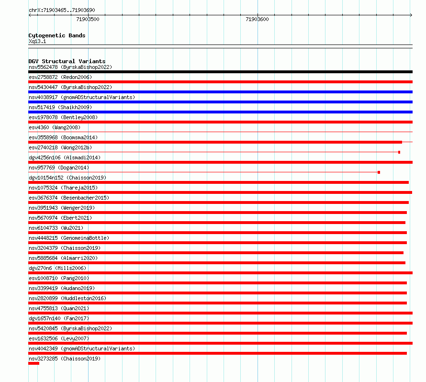This screenshot has height=382, width=426.
Task: Click the right arrow of the ruler
Action: (411, 15)
